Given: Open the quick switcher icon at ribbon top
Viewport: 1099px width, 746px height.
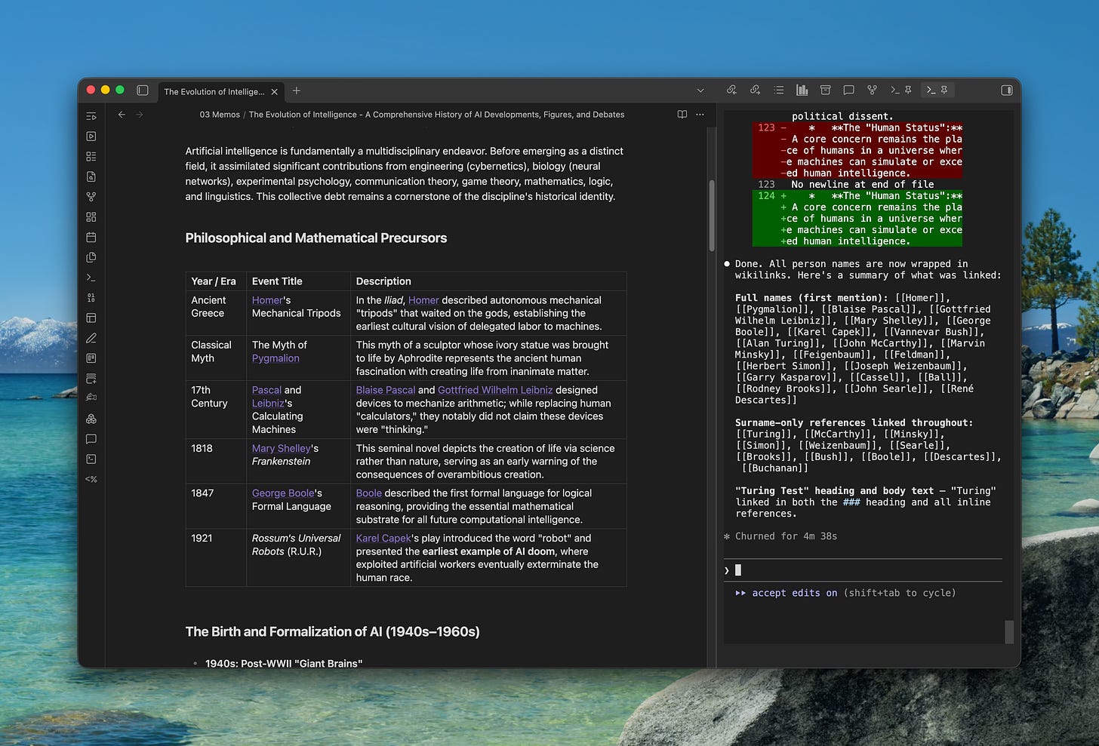Looking at the screenshot, I should pos(91,116).
